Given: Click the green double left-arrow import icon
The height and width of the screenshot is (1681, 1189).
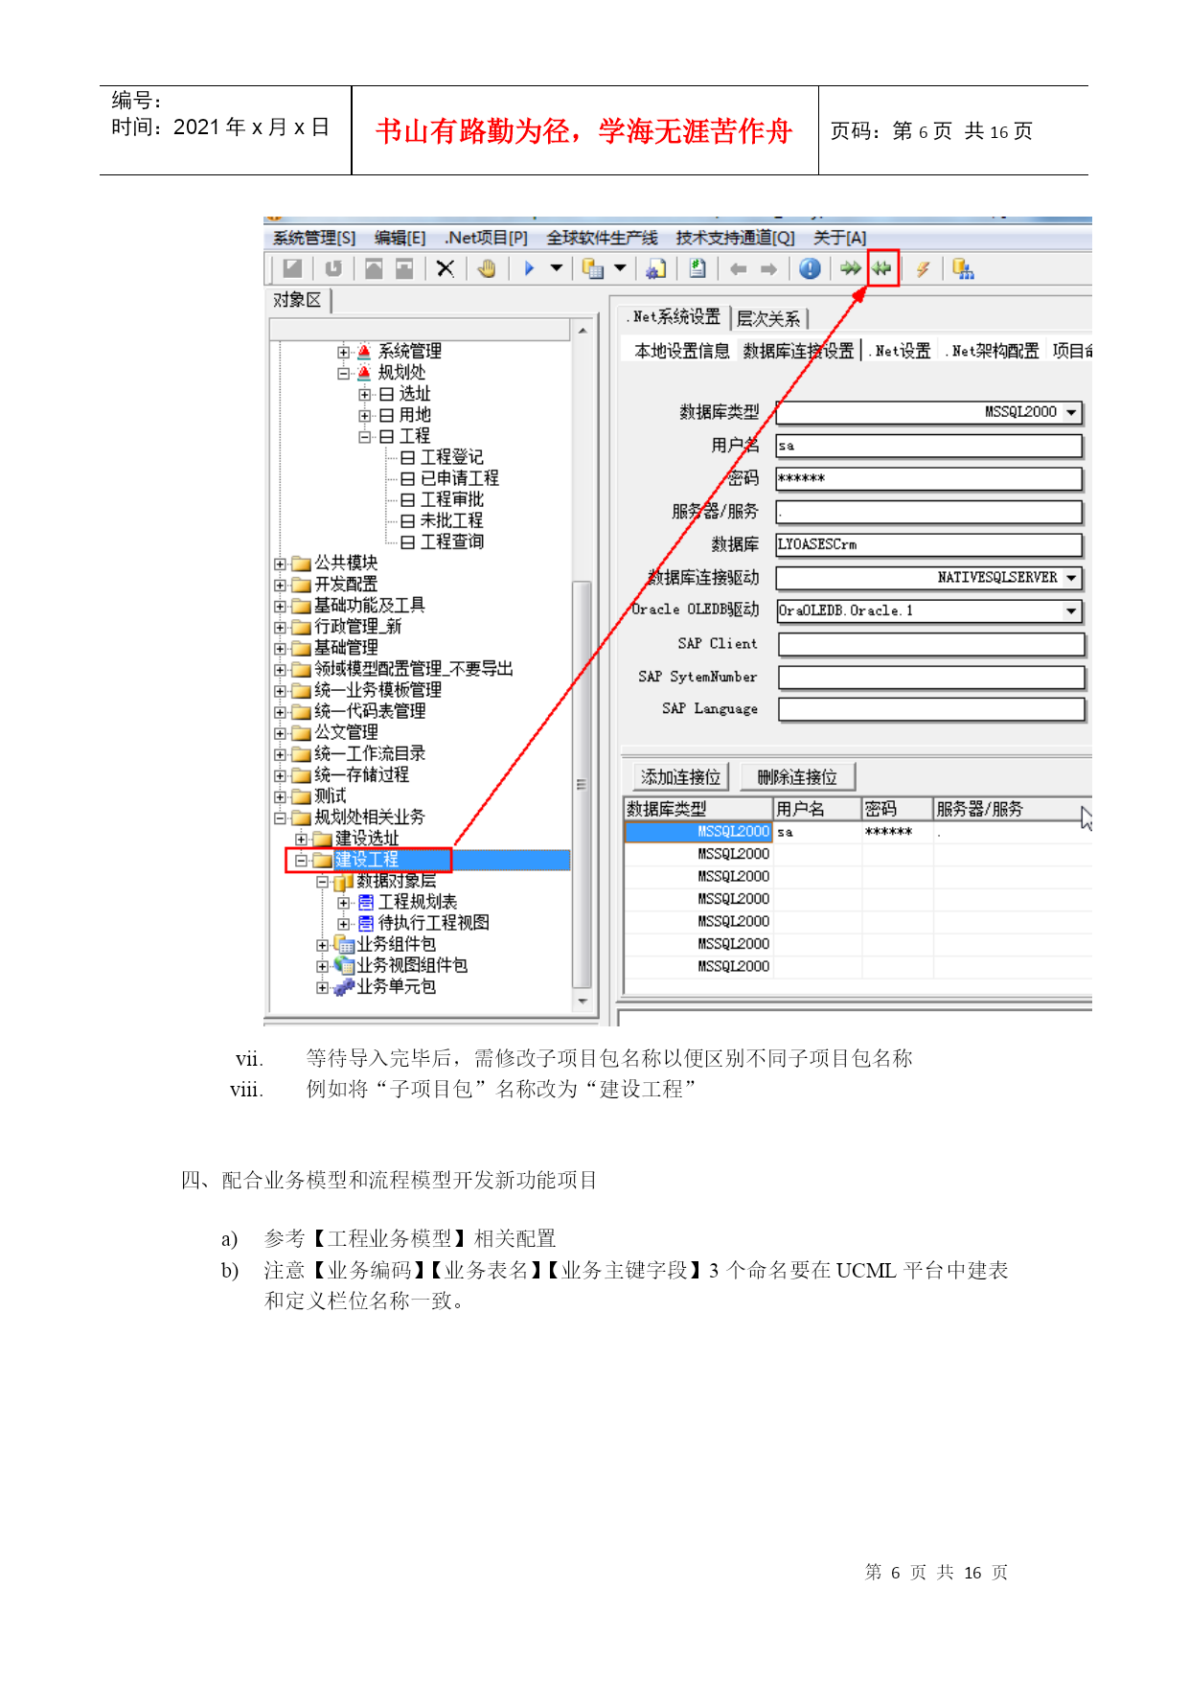Looking at the screenshot, I should (x=881, y=269).
